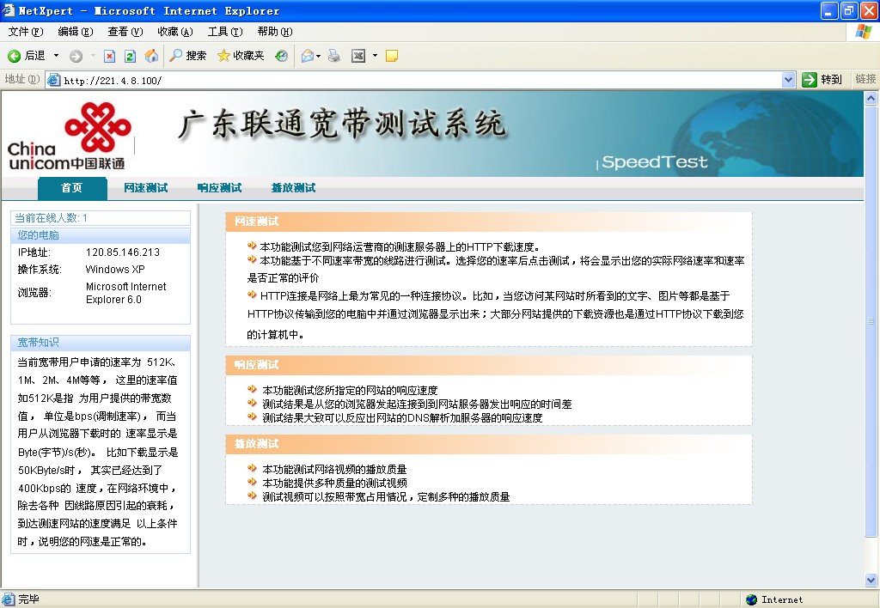Click the 链接 (Links) label
880x608 pixels.
(x=866, y=79)
